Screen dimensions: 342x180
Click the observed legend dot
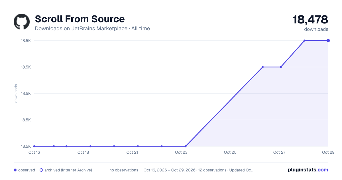click(15, 170)
